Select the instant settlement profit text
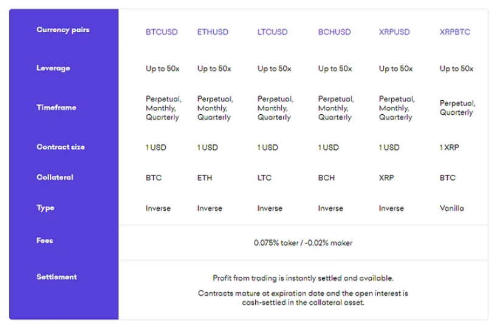500x328 pixels. pos(303,278)
